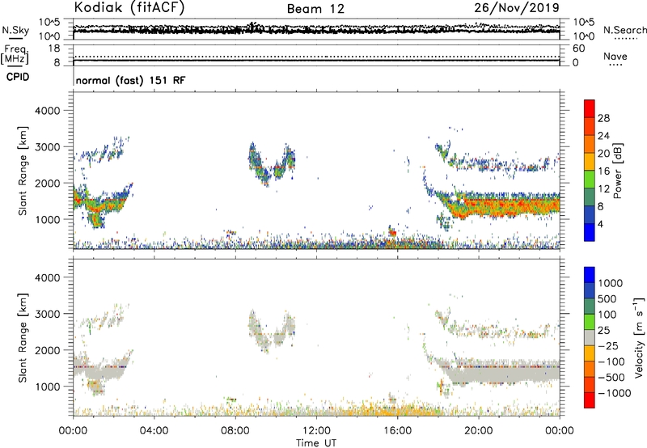Click the 12:00 time axis label
Viewport: 647px width, 448px height.
pyautogui.click(x=316, y=431)
